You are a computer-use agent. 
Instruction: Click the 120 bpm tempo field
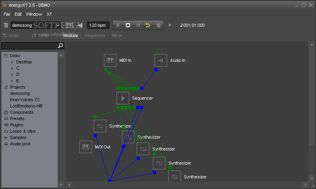click(98, 25)
